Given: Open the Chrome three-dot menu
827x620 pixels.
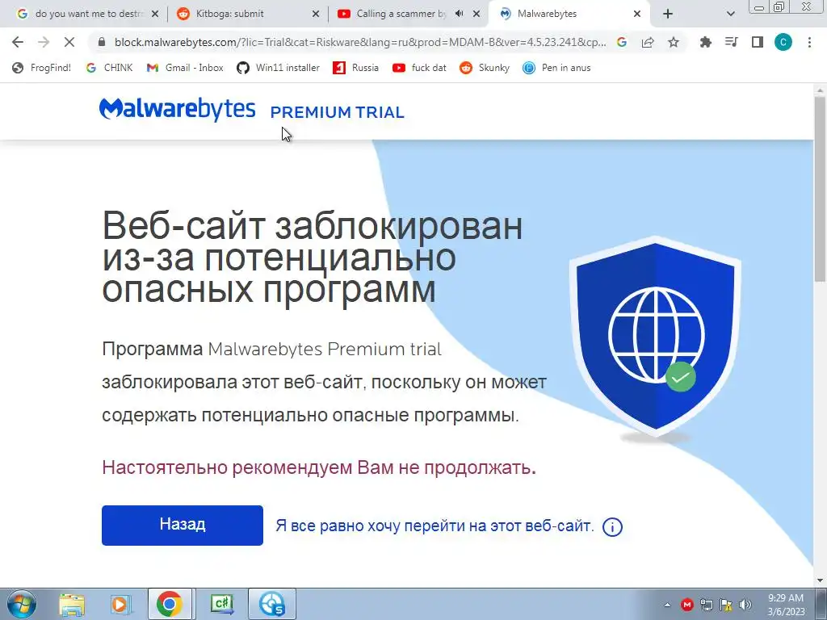Looking at the screenshot, I should [x=809, y=42].
